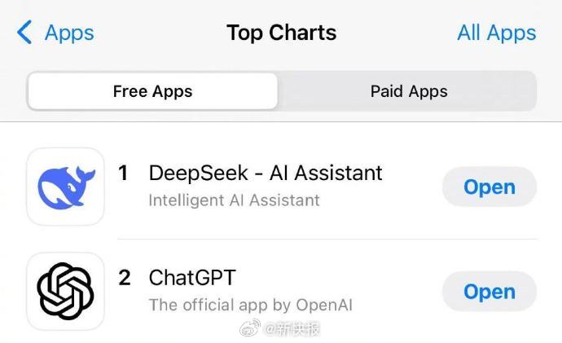Viewport: 562px width, 343px height.
Task: Switch to the Free Apps segment
Action: click(x=152, y=91)
